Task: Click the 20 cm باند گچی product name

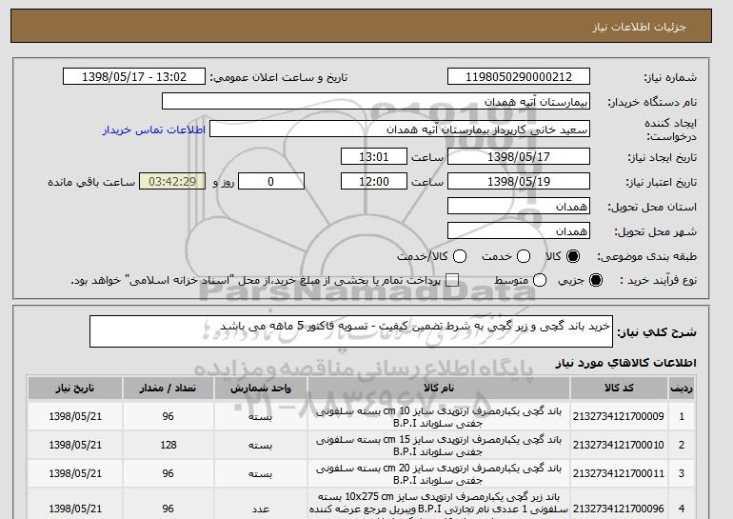Action: pyautogui.click(x=439, y=474)
